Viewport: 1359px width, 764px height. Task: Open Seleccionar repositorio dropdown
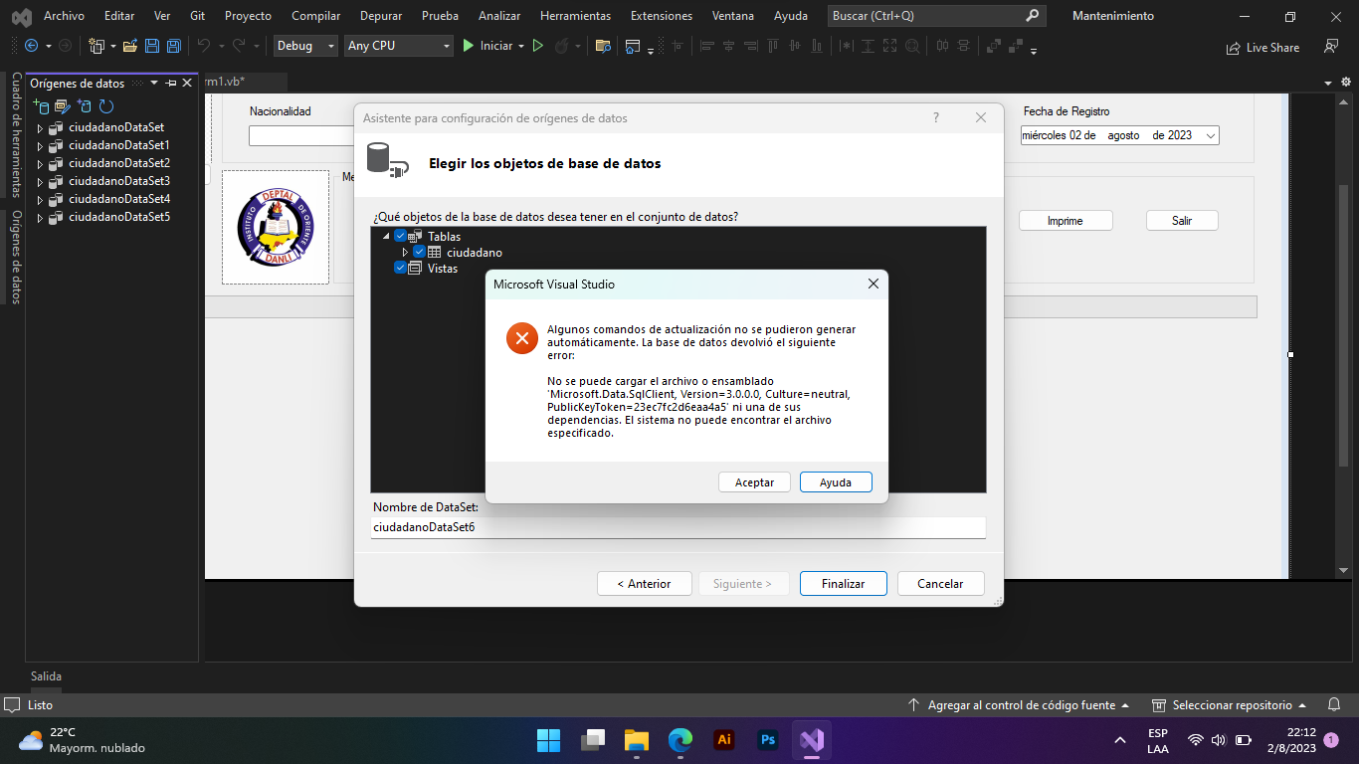point(1230,705)
